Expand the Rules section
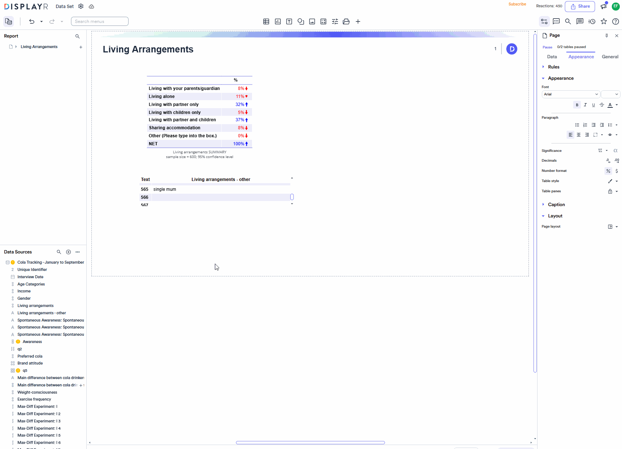This screenshot has height=449, width=622. [543, 67]
